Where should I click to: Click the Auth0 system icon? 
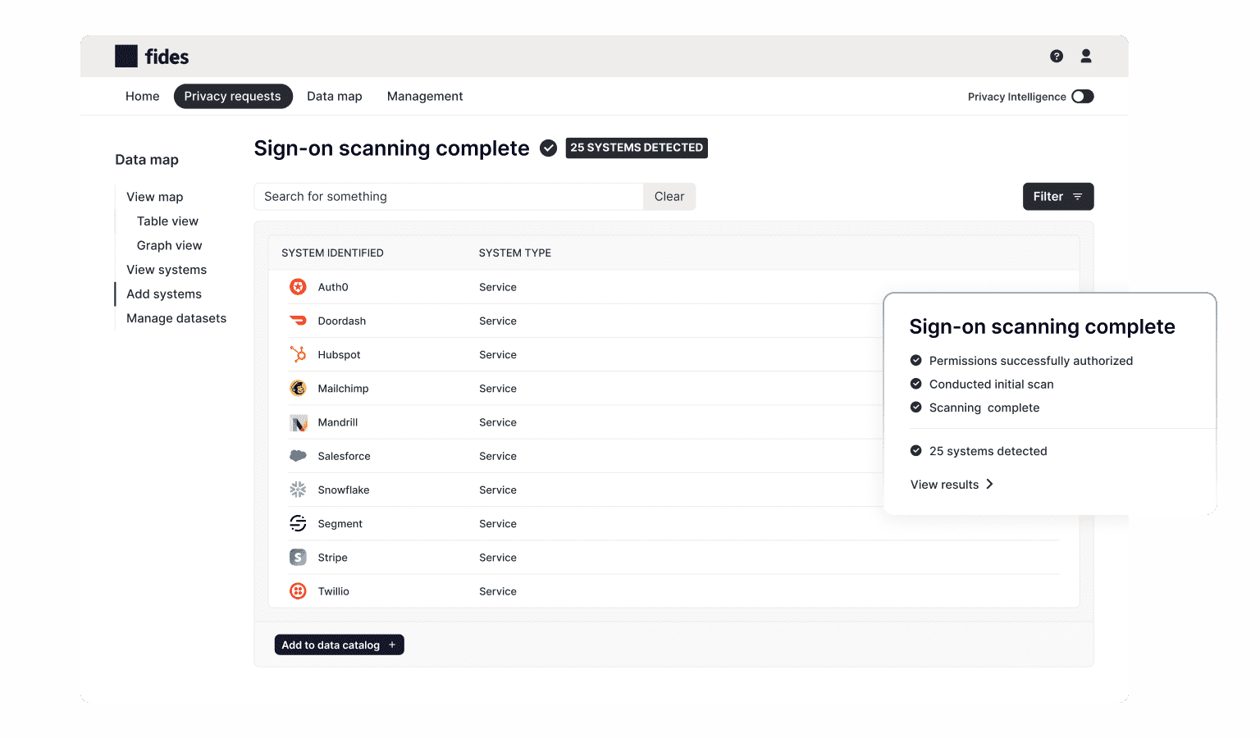tap(298, 287)
